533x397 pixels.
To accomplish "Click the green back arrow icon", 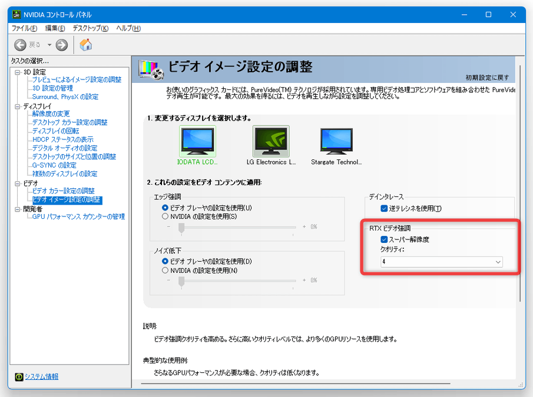I will (x=20, y=45).
